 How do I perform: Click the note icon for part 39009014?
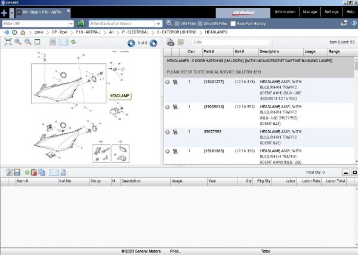pyautogui.click(x=175, y=107)
